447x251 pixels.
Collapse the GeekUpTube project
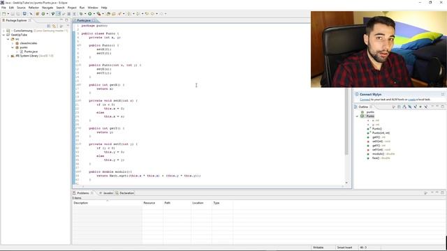3,35
